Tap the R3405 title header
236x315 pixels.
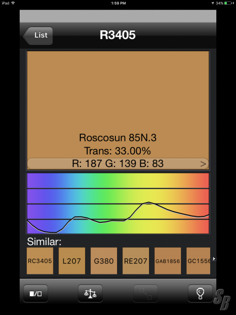[118, 35]
